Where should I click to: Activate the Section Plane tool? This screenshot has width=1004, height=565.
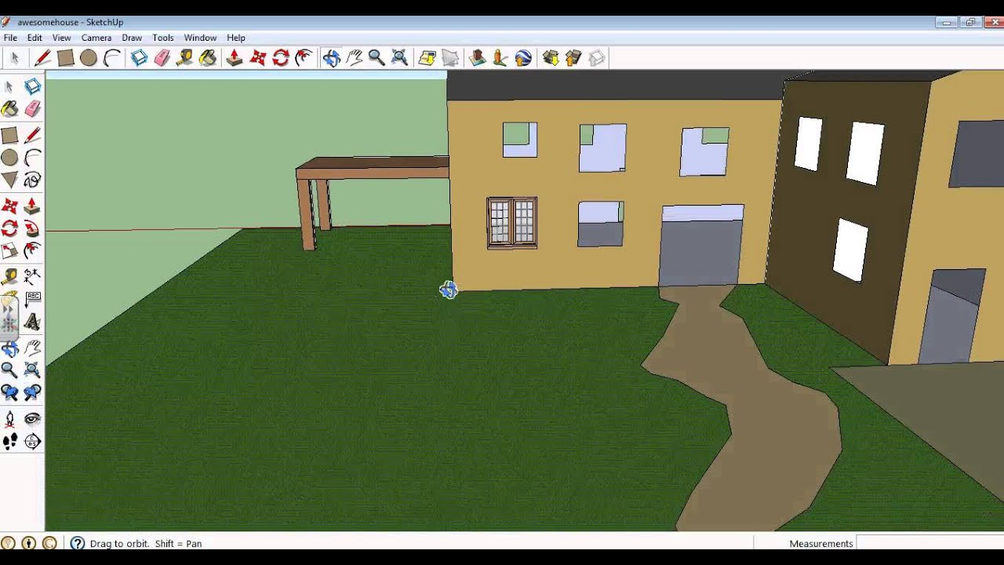click(x=32, y=442)
